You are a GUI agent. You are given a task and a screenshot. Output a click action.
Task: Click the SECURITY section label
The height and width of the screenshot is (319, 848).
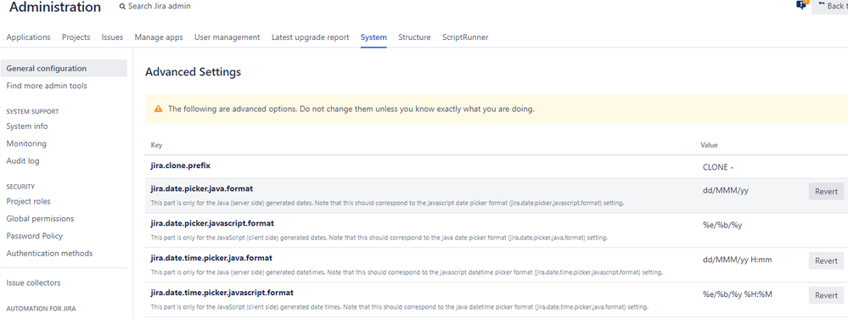tap(20, 187)
